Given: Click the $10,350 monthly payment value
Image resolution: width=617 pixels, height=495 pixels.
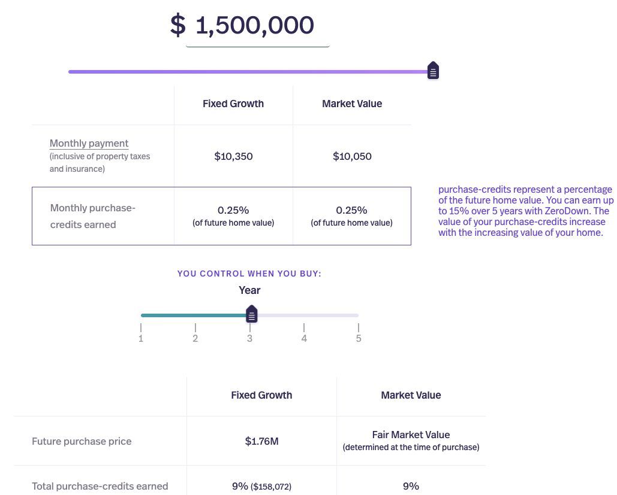Looking at the screenshot, I should [x=233, y=156].
